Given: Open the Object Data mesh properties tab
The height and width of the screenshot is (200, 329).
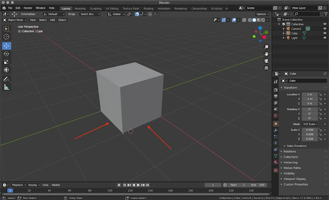Looking at the screenshot, I should click(275, 156).
